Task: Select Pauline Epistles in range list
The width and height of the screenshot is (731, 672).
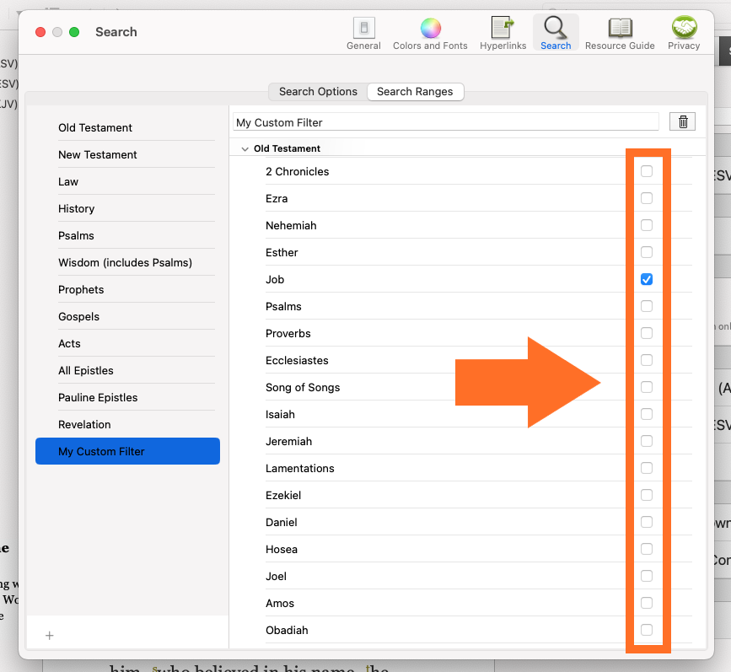Action: [x=98, y=397]
